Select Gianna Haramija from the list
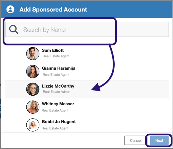Image resolution: width=173 pixels, height=149 pixels. [x=87, y=71]
